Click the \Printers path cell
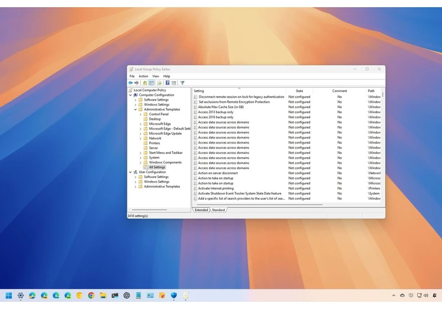The height and width of the screenshot is (309, 442). pyautogui.click(x=374, y=188)
